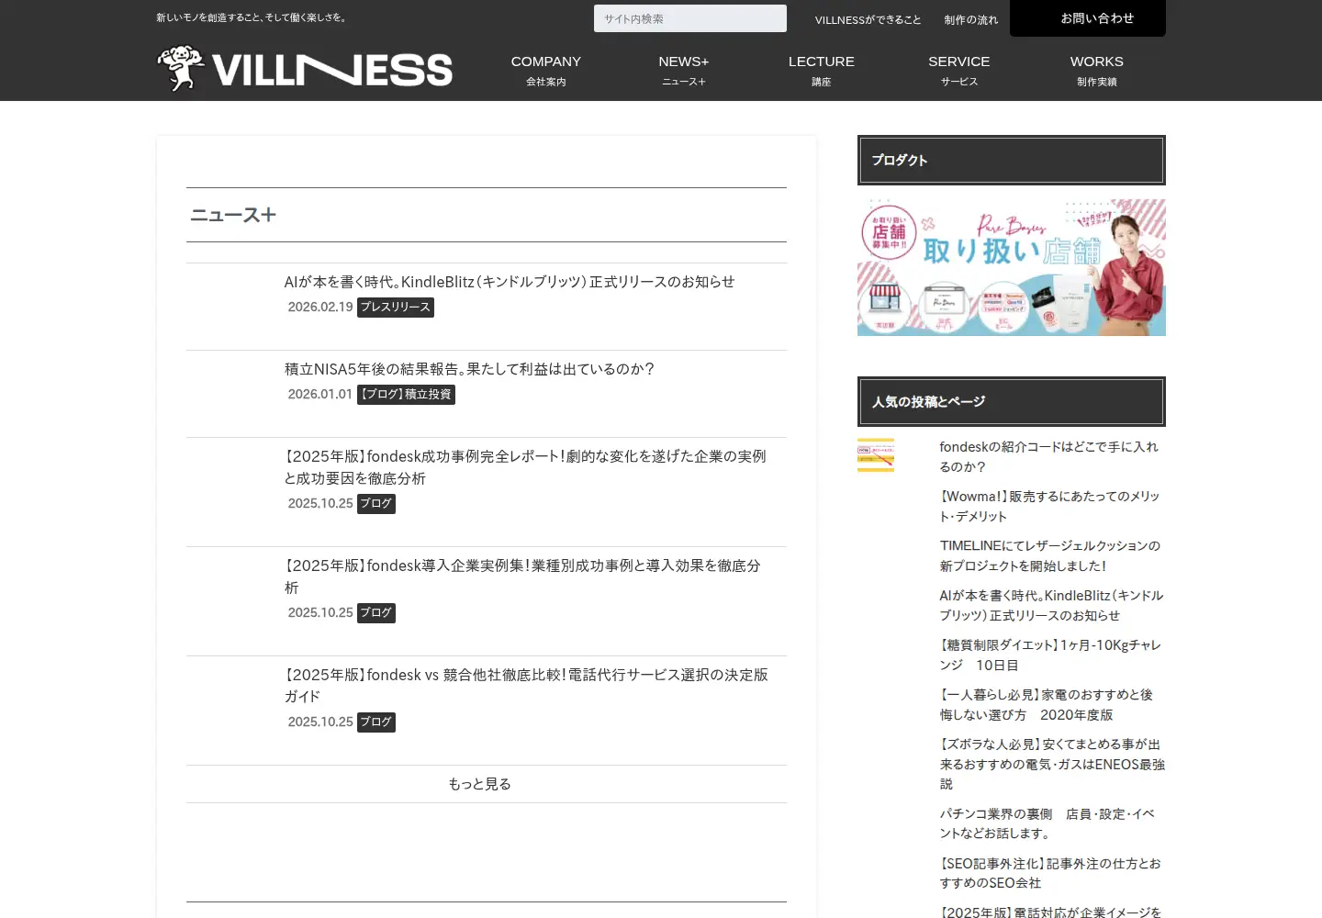Viewport: 1322px width, 918px height.
Task: Open the fondesk導入企業実例集 article
Action: [x=522, y=577]
